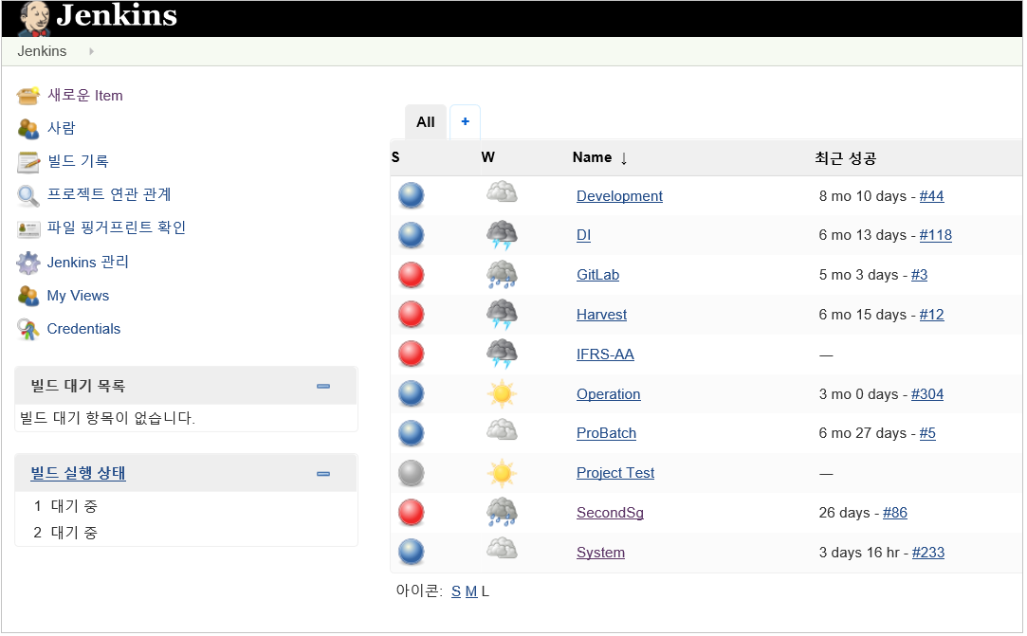
Task: Click the cloudy weather icon for ProBatch
Action: (502, 429)
